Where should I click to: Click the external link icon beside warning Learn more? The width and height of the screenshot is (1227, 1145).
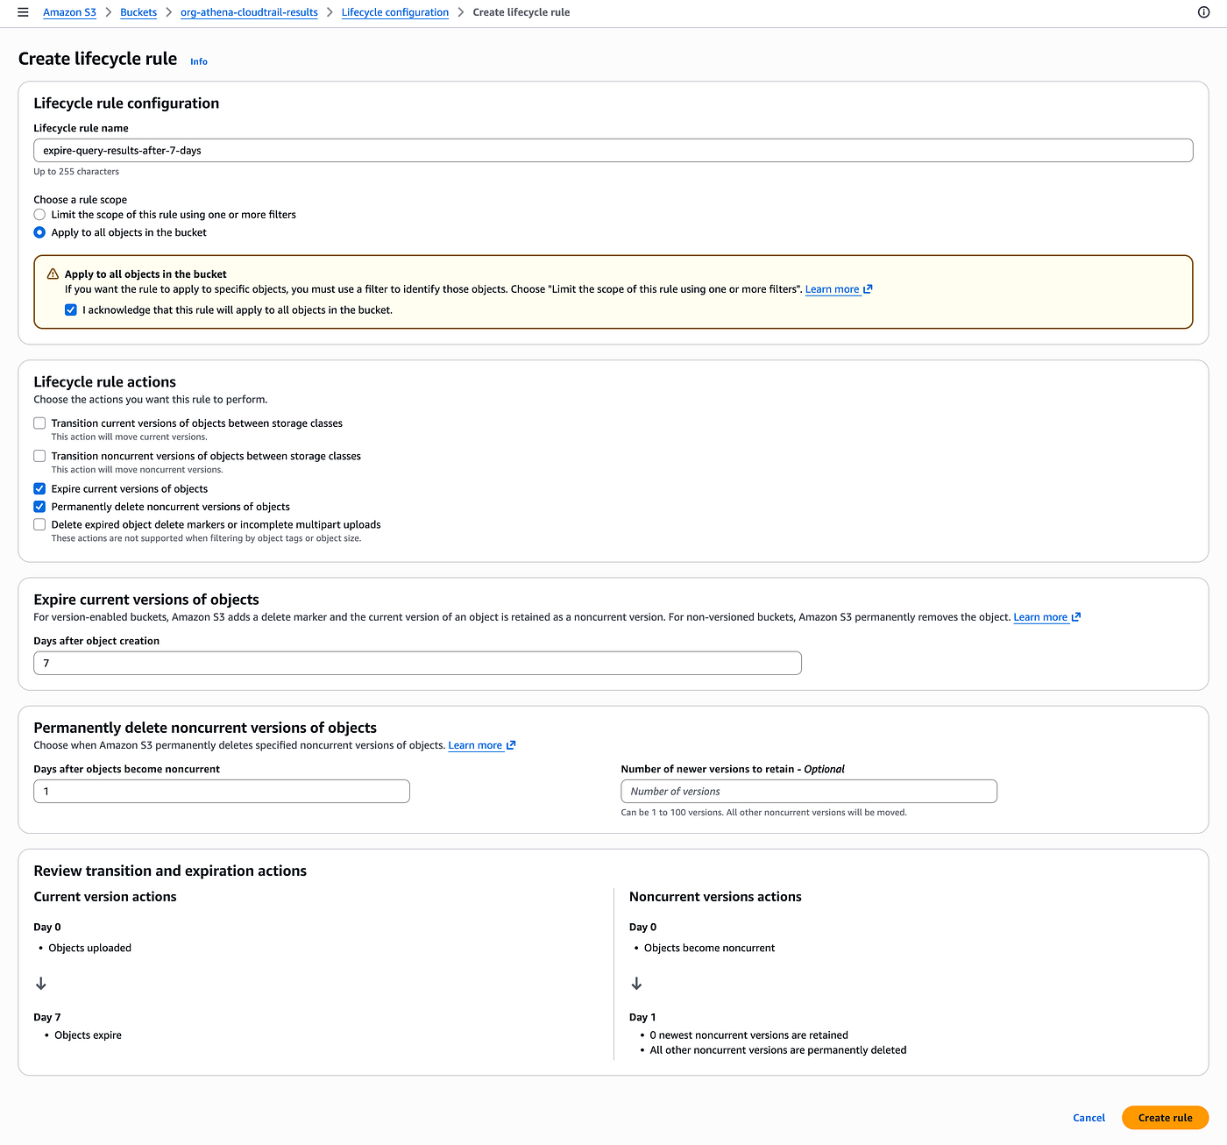868,289
